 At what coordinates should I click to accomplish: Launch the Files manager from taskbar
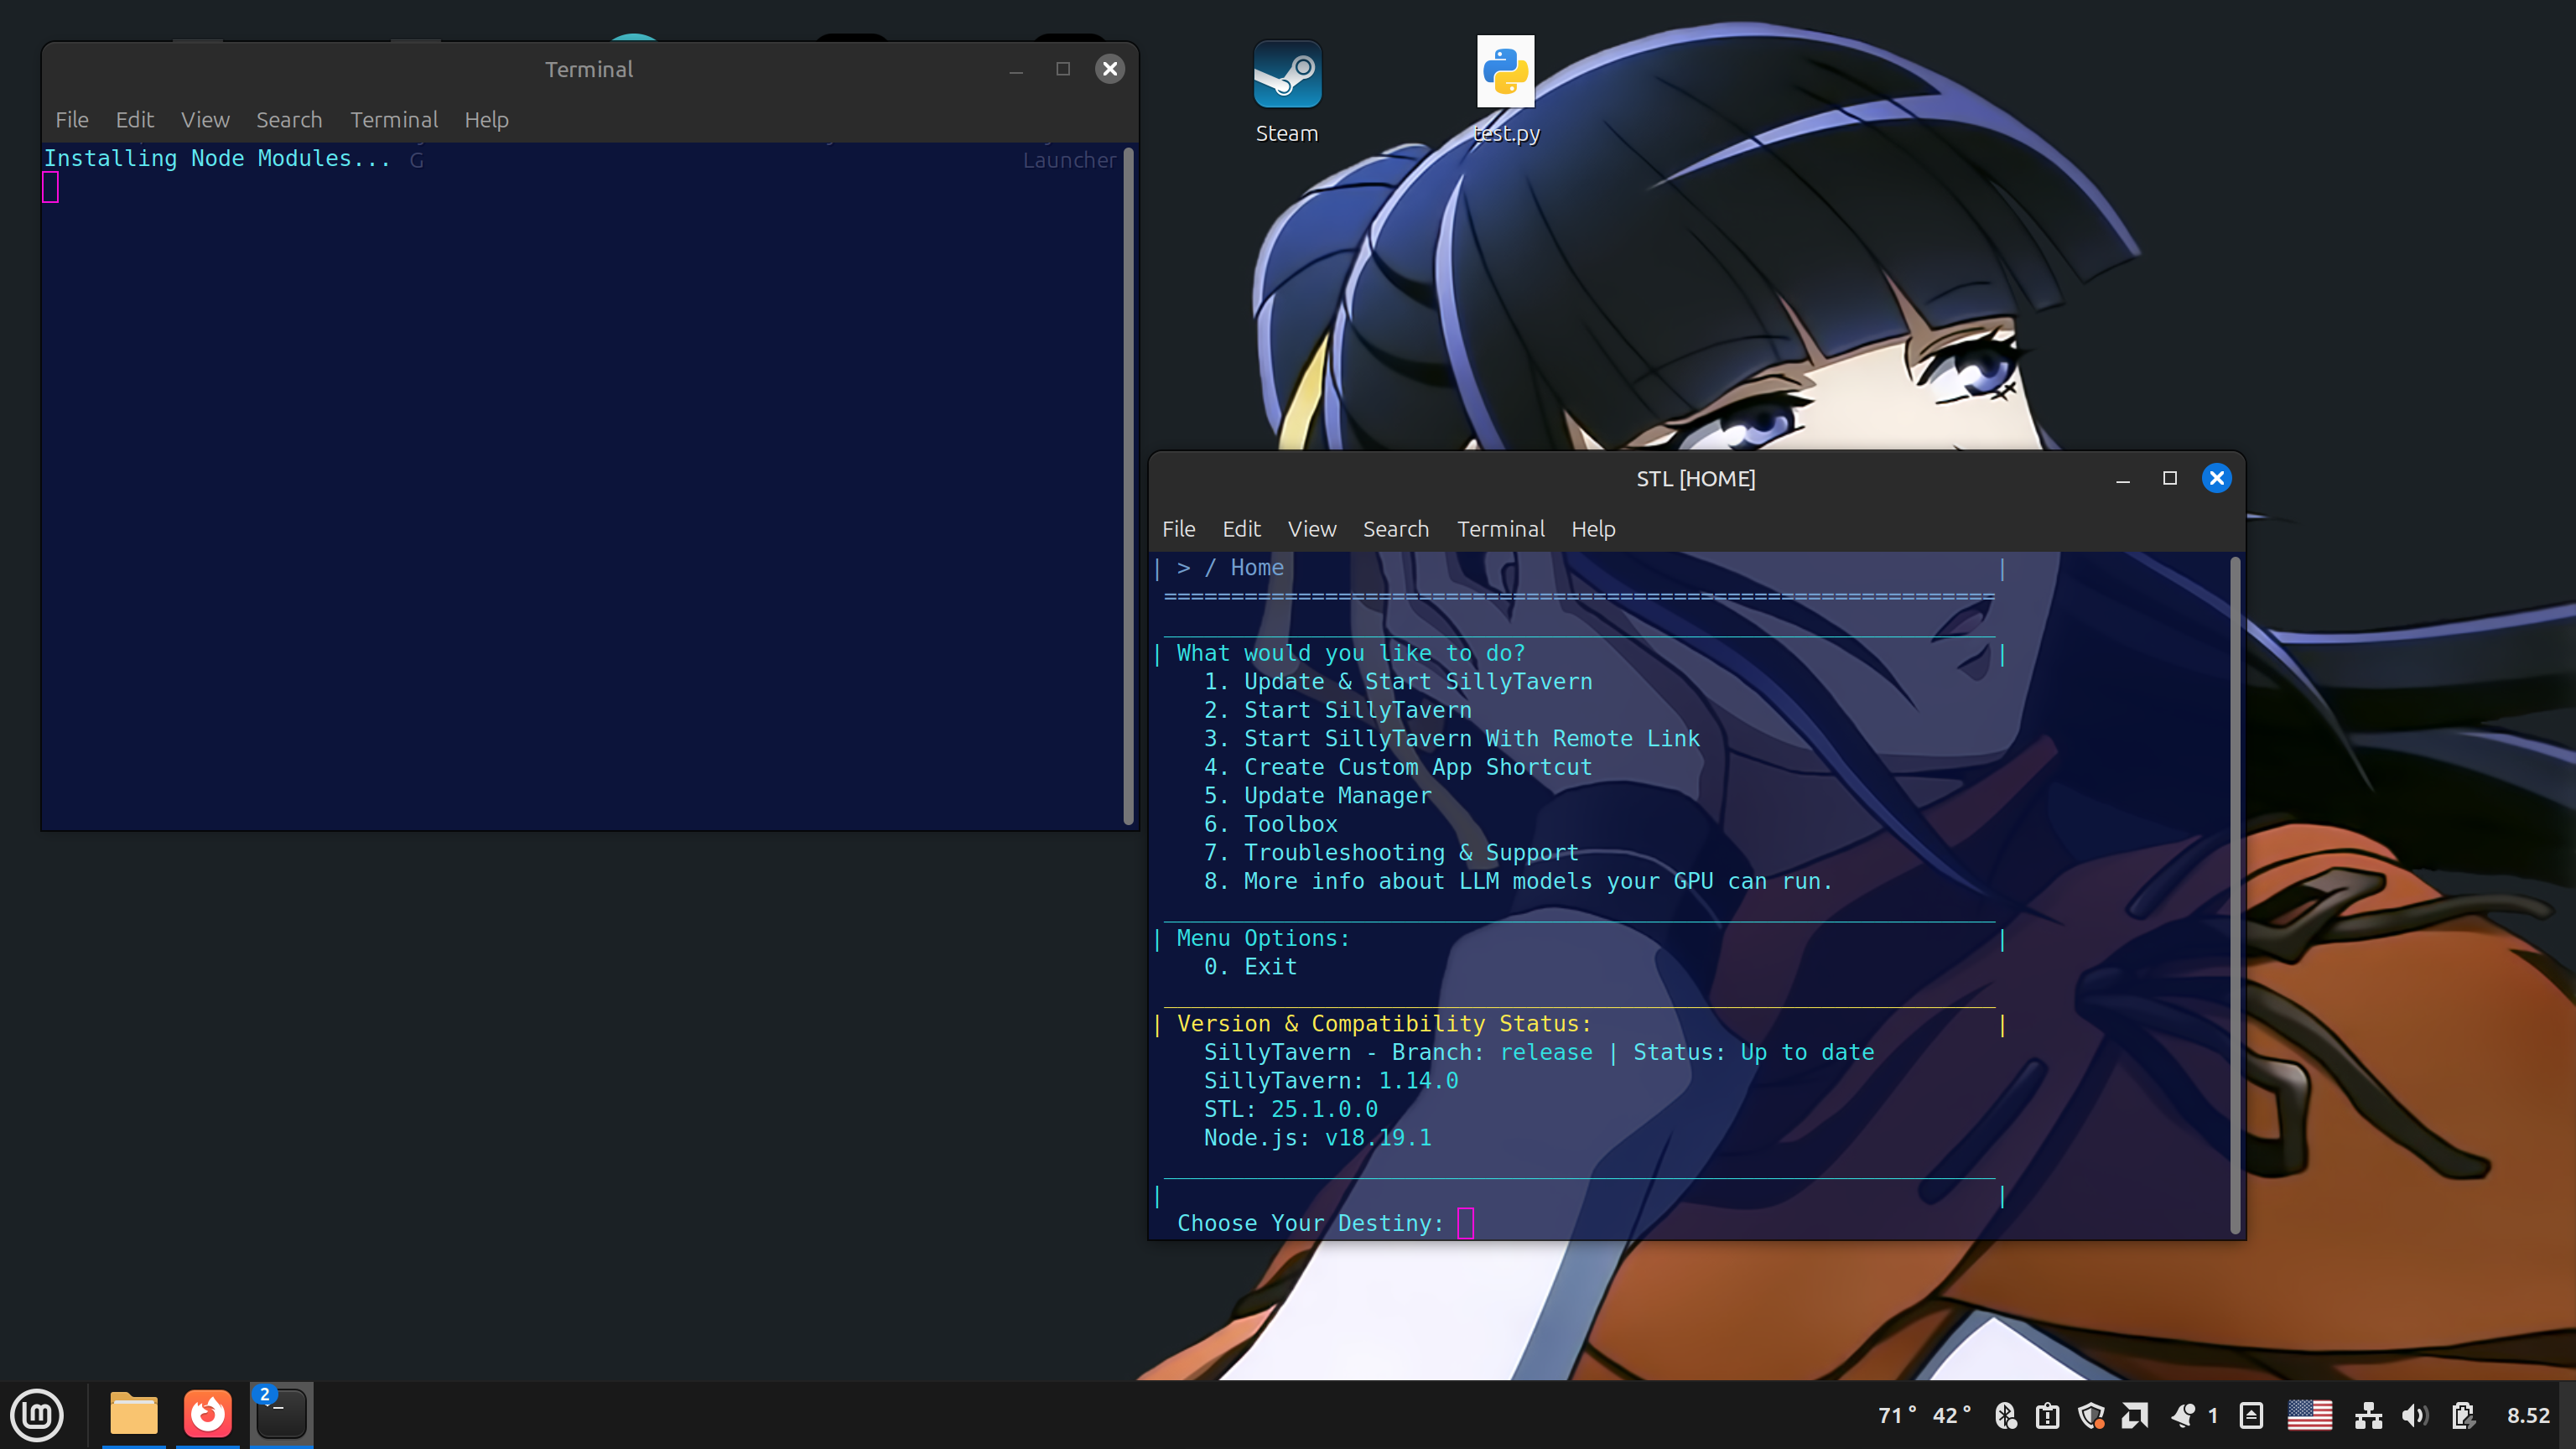tap(133, 1414)
